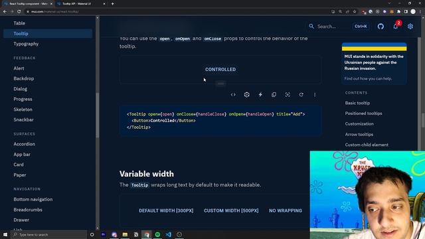Viewport: 425px width, 239px height.
Task: Open the notifications bell
Action: pyautogui.click(x=396, y=27)
